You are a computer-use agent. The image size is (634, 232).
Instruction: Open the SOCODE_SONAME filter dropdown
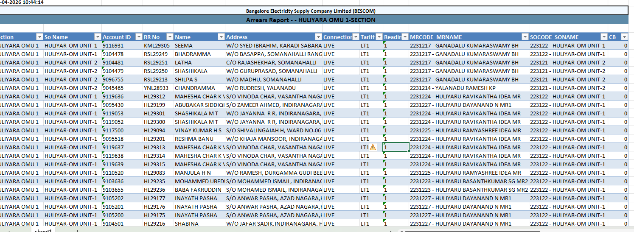pos(604,37)
